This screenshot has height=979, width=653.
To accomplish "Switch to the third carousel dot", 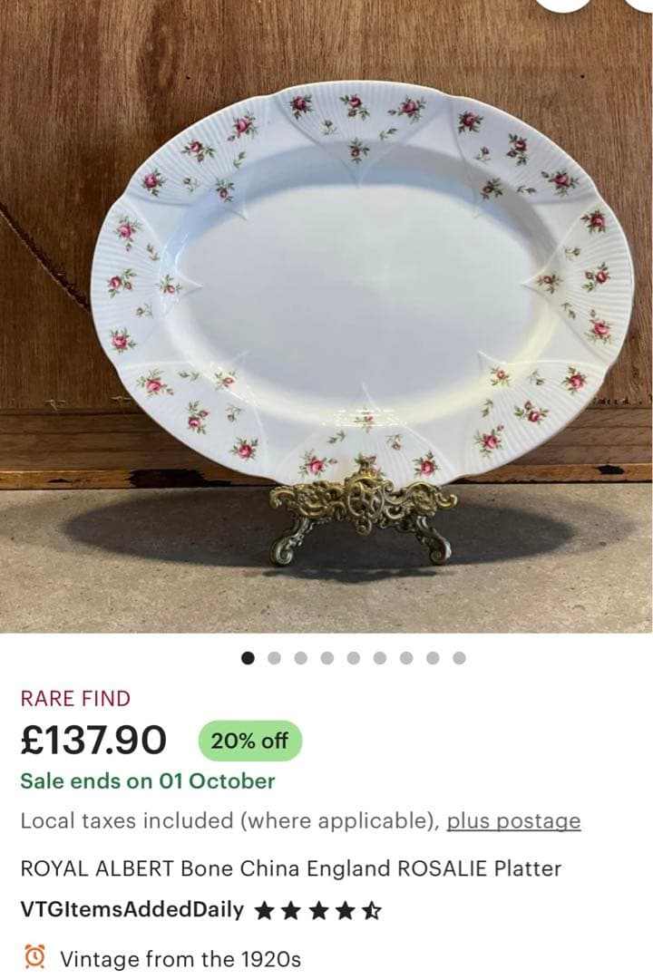I will click(301, 658).
